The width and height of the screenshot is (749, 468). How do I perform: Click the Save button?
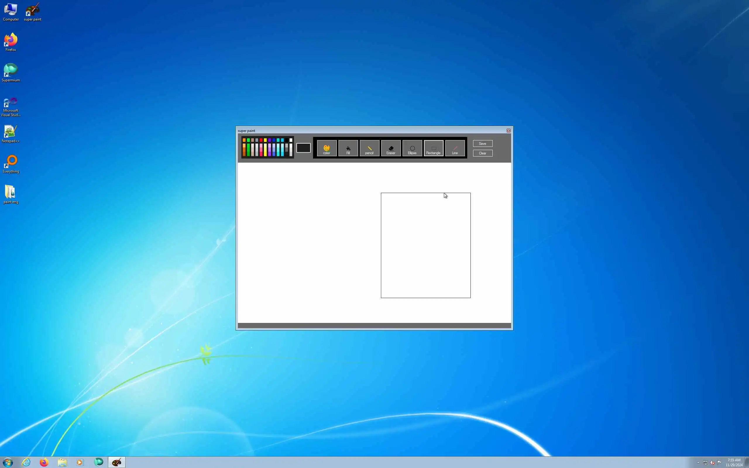coord(482,144)
